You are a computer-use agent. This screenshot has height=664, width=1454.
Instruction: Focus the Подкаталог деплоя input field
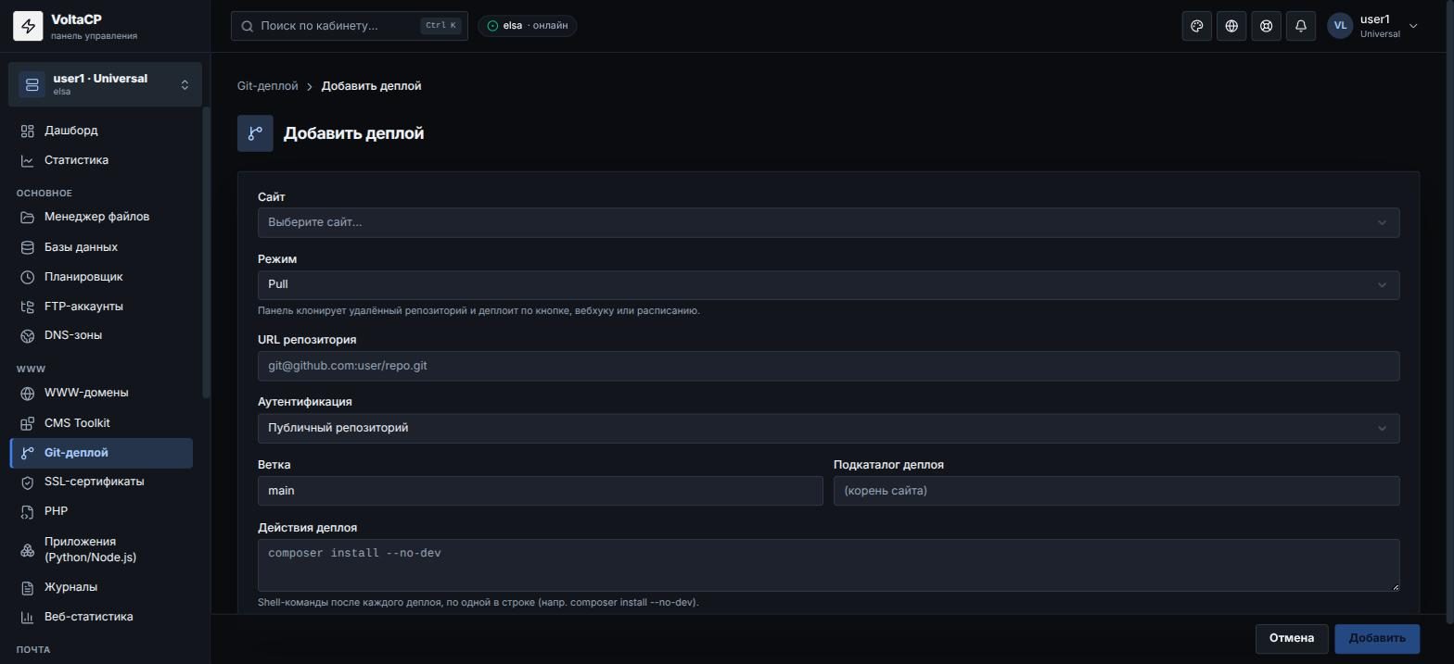pyautogui.click(x=1116, y=491)
